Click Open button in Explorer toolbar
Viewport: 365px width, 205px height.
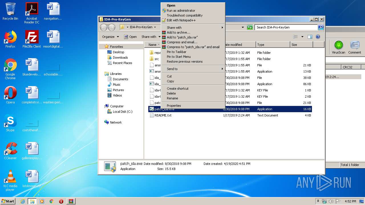click(130, 37)
